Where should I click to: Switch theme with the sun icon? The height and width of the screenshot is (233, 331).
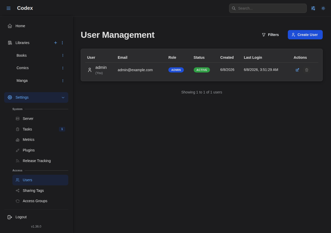323,8
